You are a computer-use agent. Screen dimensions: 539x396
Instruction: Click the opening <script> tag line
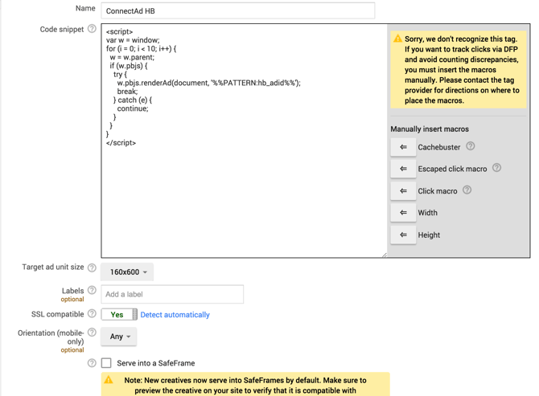tap(119, 31)
